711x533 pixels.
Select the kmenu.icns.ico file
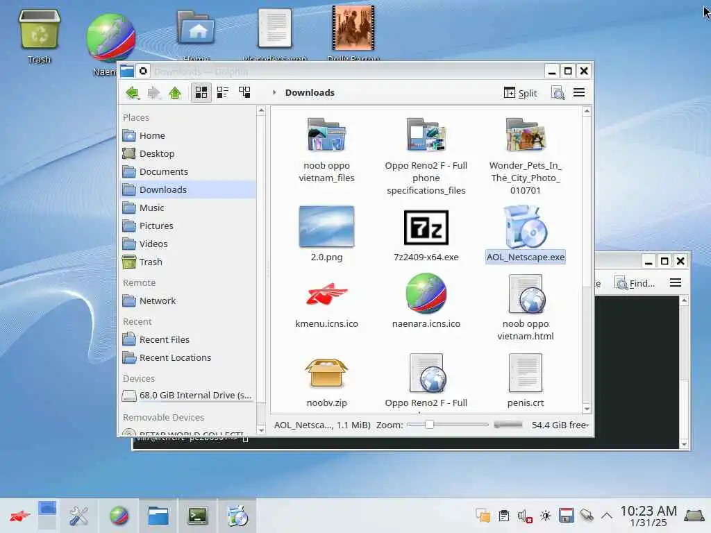point(326,301)
